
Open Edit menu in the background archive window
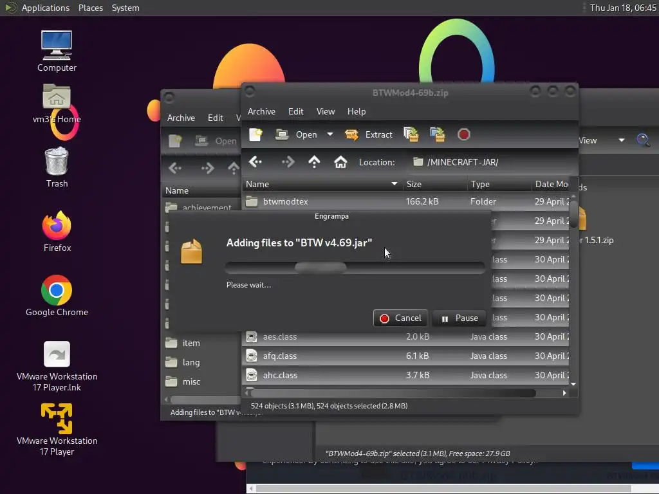click(215, 118)
